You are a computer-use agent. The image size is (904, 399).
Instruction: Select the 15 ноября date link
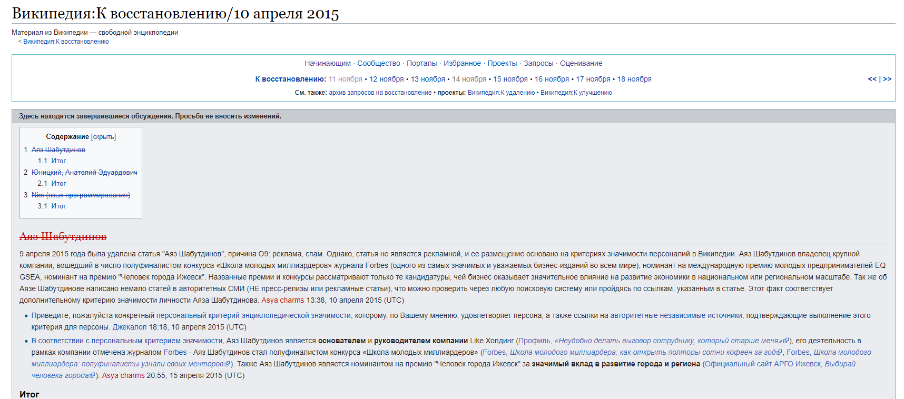point(510,79)
